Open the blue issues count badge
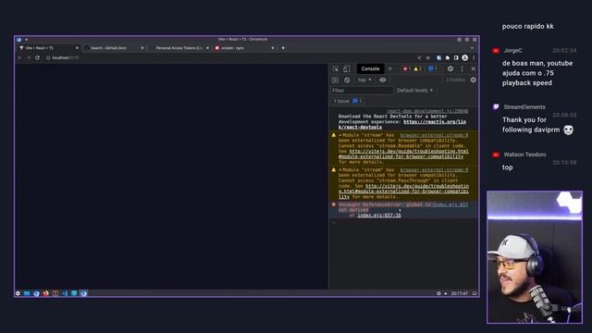This screenshot has width=592, height=333. click(x=432, y=68)
